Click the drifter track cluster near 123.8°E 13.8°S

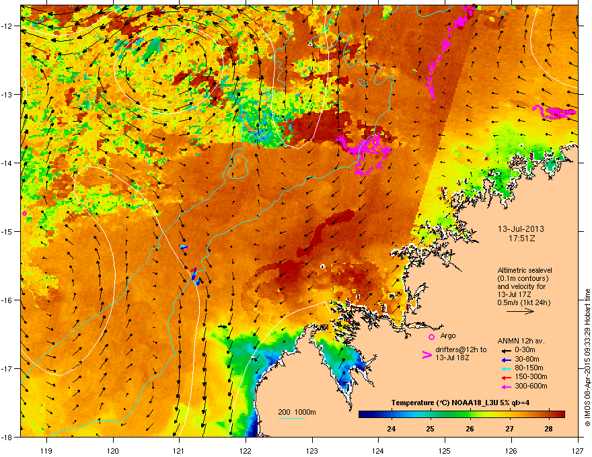365,154
